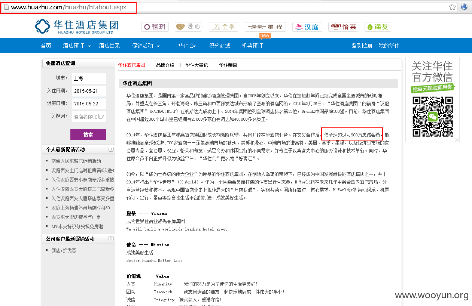Screen dimensions: 472x306
Task: Open the 禧玥 brand logo
Action: [x=155, y=27]
